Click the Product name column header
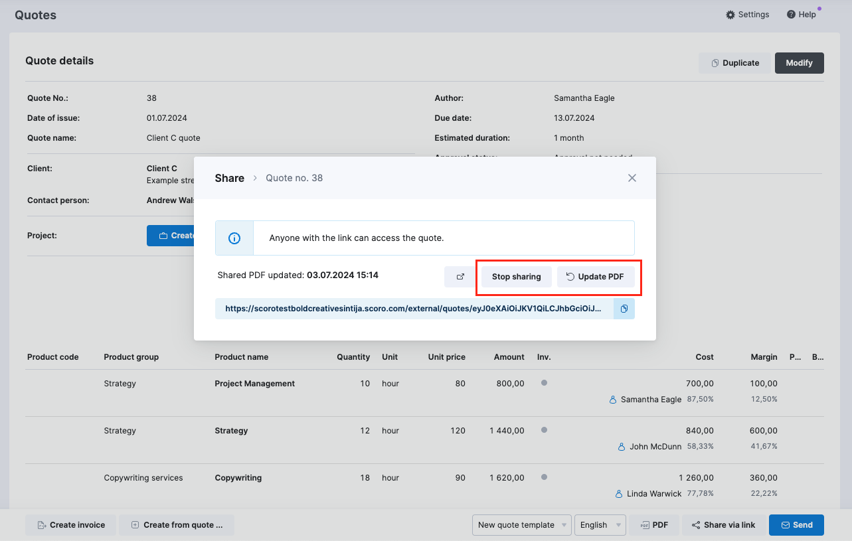 pos(242,357)
